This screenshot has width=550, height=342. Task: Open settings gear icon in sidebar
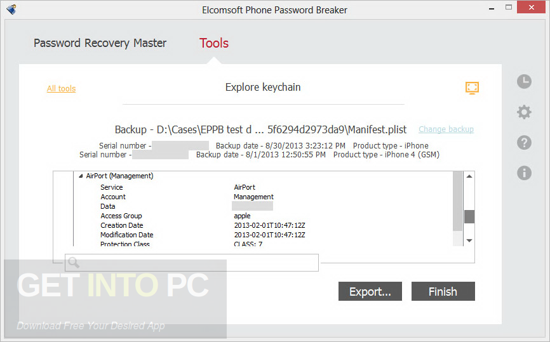524,112
